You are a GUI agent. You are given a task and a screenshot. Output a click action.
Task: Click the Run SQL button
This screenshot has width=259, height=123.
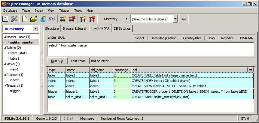[57, 61]
